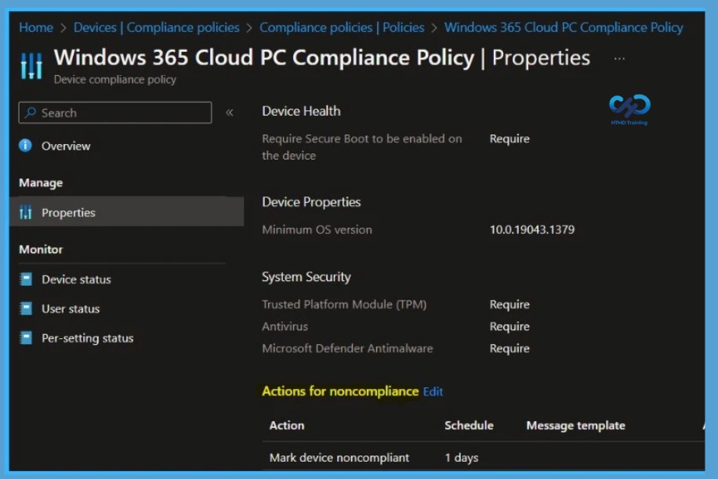718x479 pixels.
Task: Open User status under Monitor
Action: [x=71, y=309]
